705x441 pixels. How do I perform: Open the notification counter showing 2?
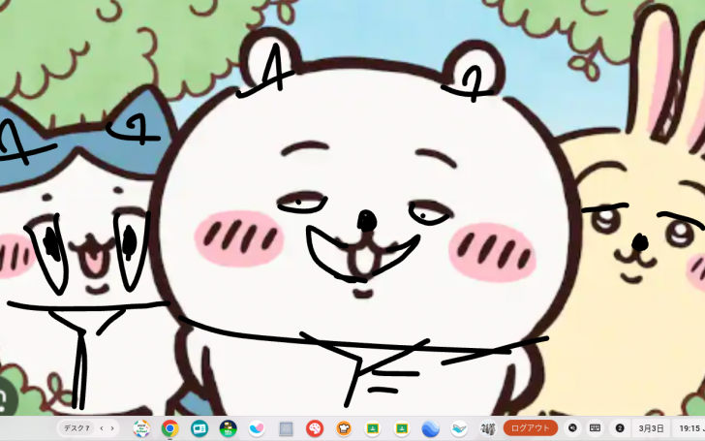point(620,428)
